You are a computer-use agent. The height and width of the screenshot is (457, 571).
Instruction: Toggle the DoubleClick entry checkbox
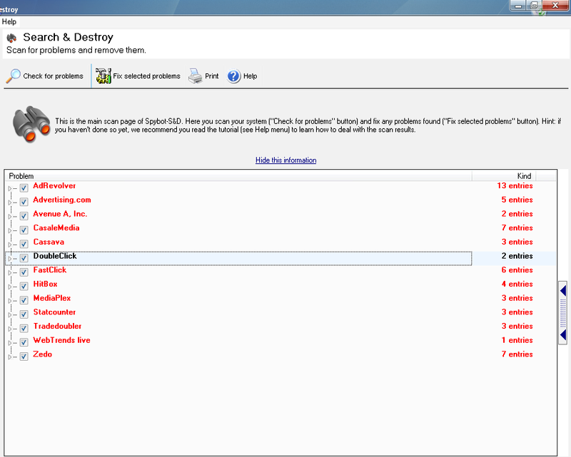click(x=24, y=258)
